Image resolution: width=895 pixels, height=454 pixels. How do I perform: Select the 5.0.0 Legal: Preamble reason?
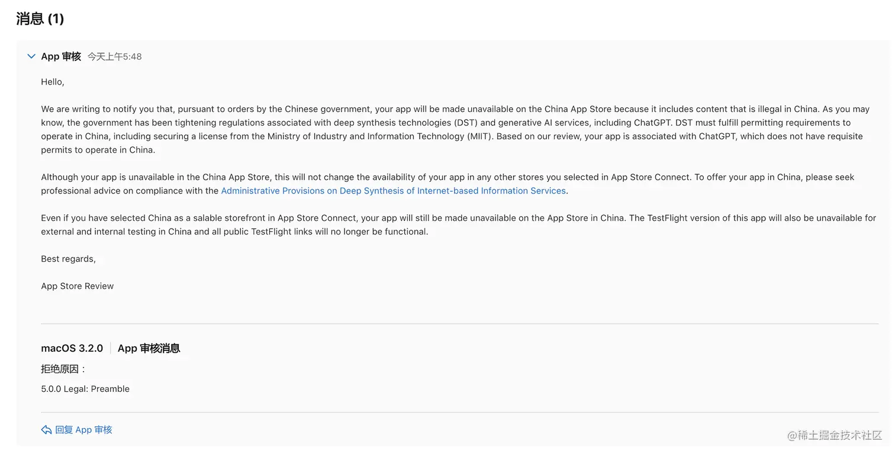(x=85, y=389)
